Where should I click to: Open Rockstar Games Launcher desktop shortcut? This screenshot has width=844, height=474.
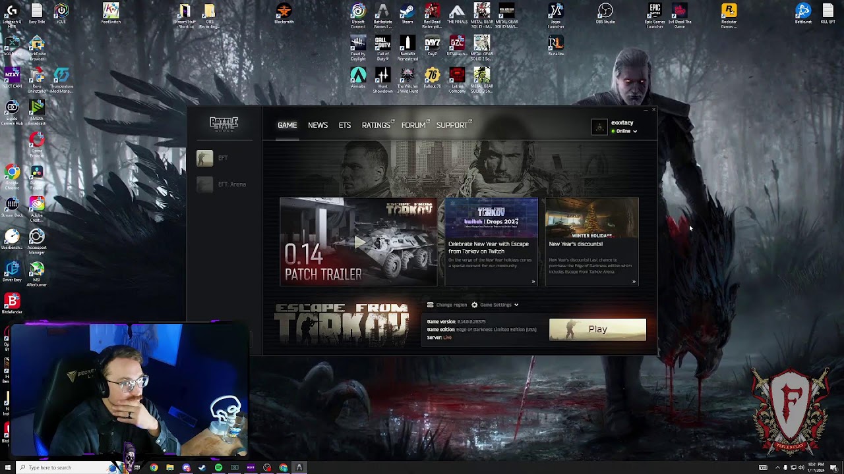pyautogui.click(x=729, y=16)
